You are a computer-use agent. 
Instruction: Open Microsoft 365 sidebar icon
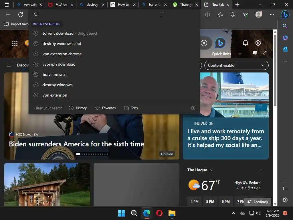pos(285,38)
